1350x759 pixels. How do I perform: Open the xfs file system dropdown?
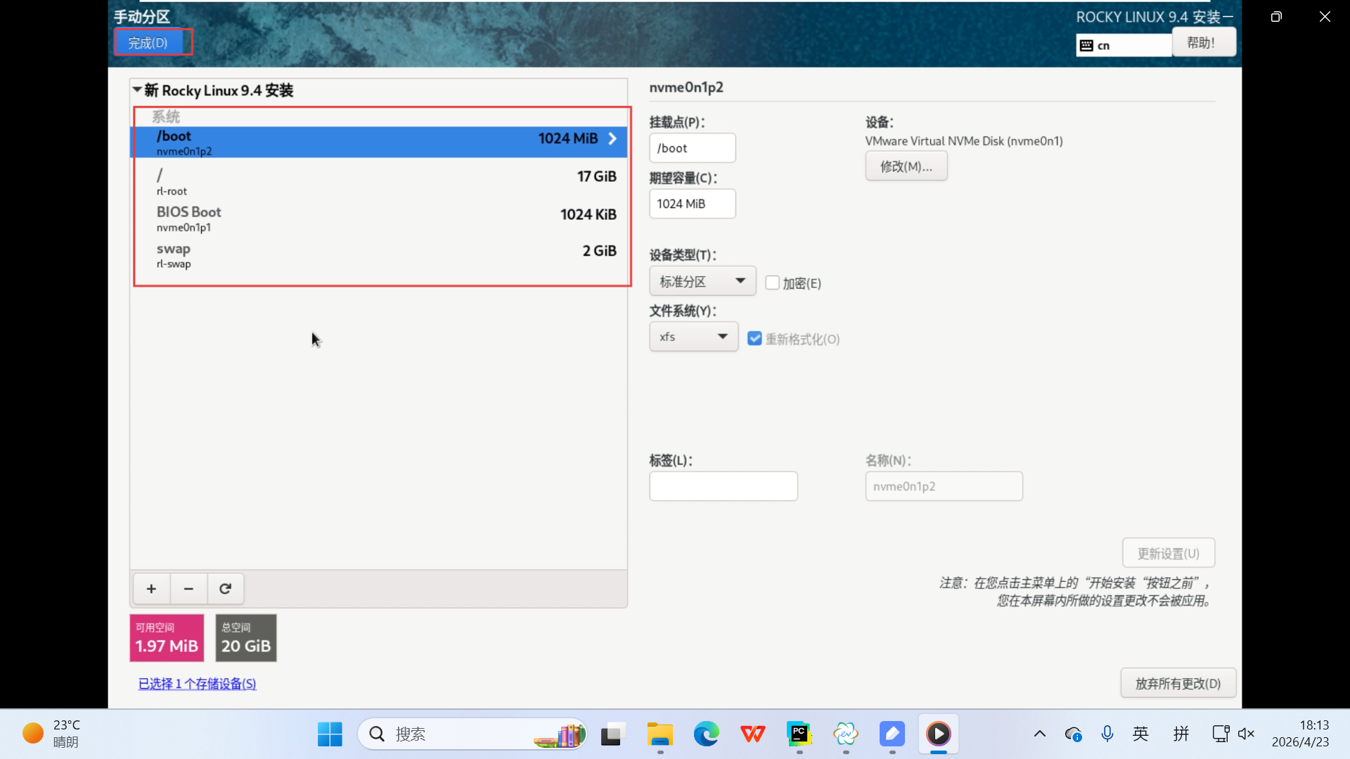point(693,337)
